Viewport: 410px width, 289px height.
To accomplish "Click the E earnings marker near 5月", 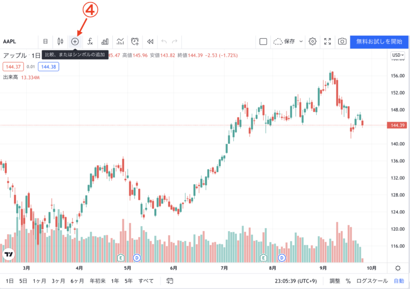I will click(x=120, y=258).
